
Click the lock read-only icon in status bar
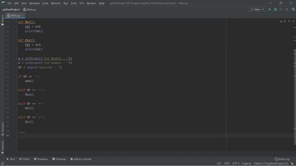coord(292,163)
